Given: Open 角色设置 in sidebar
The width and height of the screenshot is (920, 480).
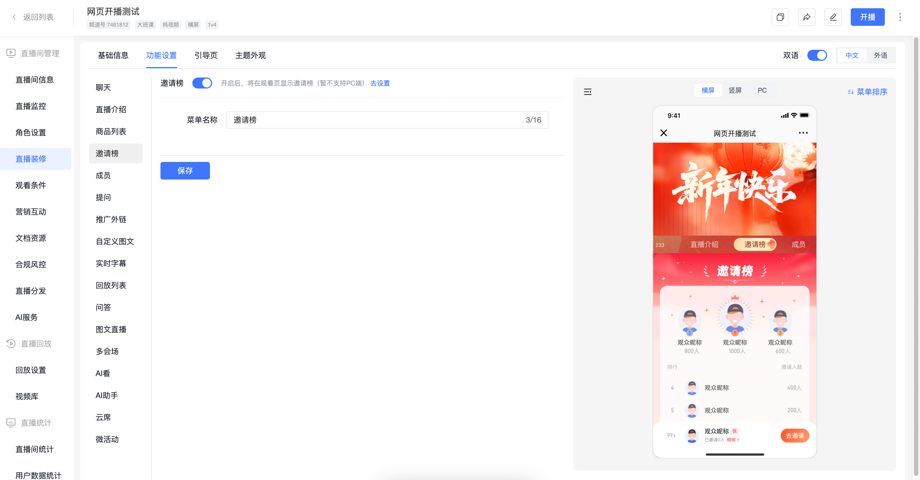Looking at the screenshot, I should click(31, 133).
